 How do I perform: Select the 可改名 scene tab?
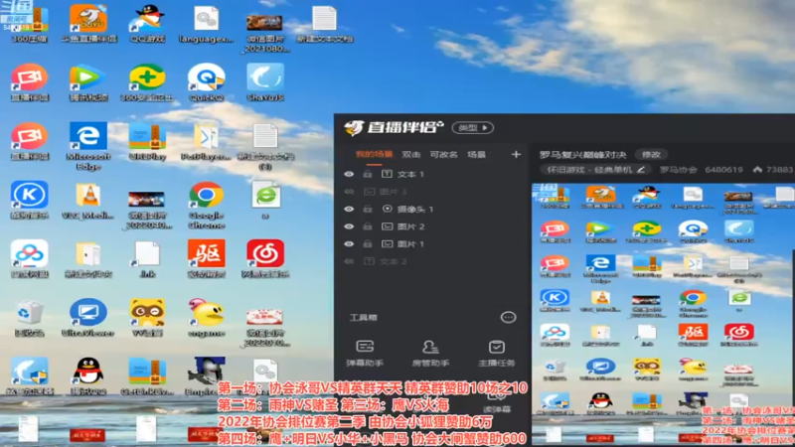[443, 155]
